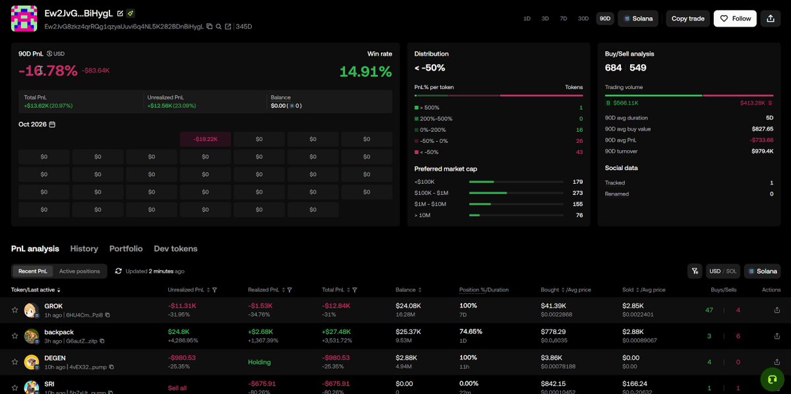Click Sell all on SRI row
This screenshot has height=394, width=791.
coord(177,388)
